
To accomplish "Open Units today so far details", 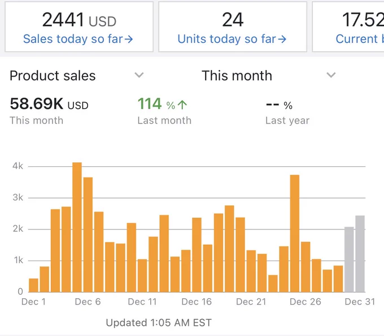I will point(232,39).
